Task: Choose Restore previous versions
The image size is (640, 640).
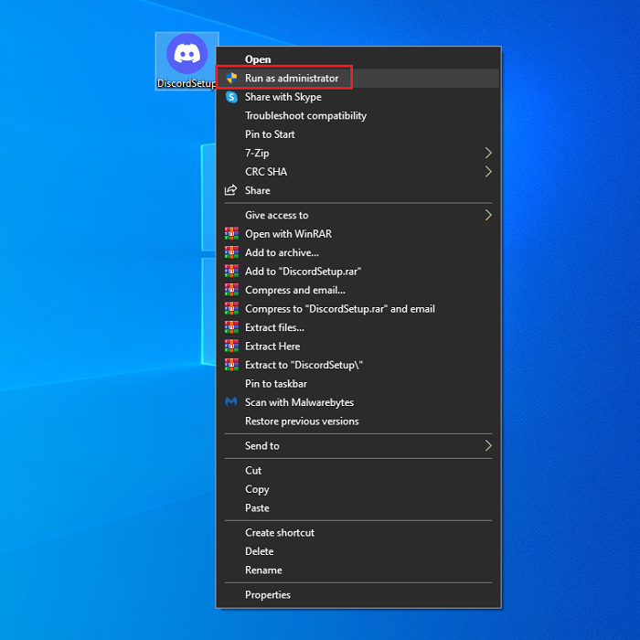Action: coord(358,421)
